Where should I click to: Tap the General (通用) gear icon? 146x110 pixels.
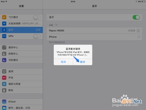(4, 71)
